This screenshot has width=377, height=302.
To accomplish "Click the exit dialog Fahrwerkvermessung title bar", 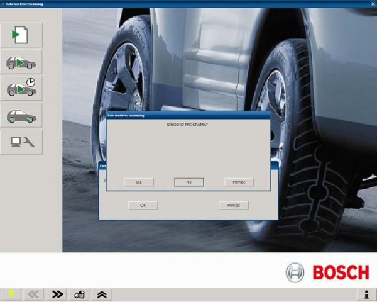I will point(188,115).
